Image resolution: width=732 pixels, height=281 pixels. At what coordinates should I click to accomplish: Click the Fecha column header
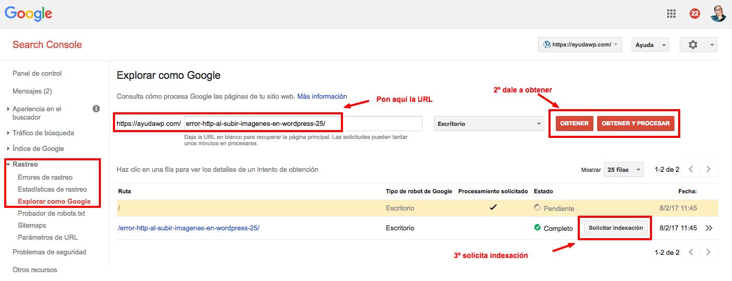point(688,191)
